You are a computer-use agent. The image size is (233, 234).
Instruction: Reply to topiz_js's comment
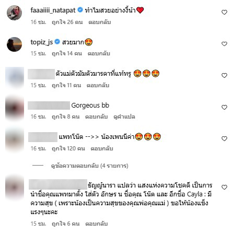(99, 53)
